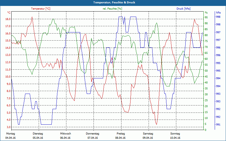Click the 8,0 temperature axis value
Viewport: 226px width, 141px height.
[8, 91]
